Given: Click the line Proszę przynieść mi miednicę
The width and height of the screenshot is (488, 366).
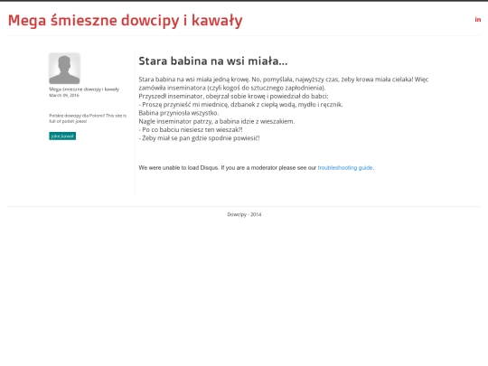Looking at the screenshot, I should pos(240,105).
